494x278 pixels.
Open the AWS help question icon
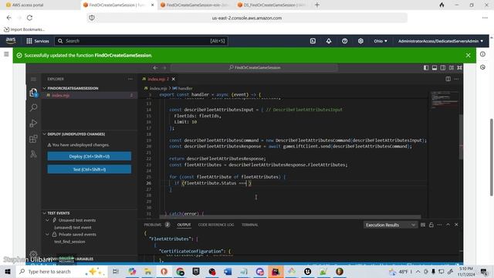click(x=345, y=41)
